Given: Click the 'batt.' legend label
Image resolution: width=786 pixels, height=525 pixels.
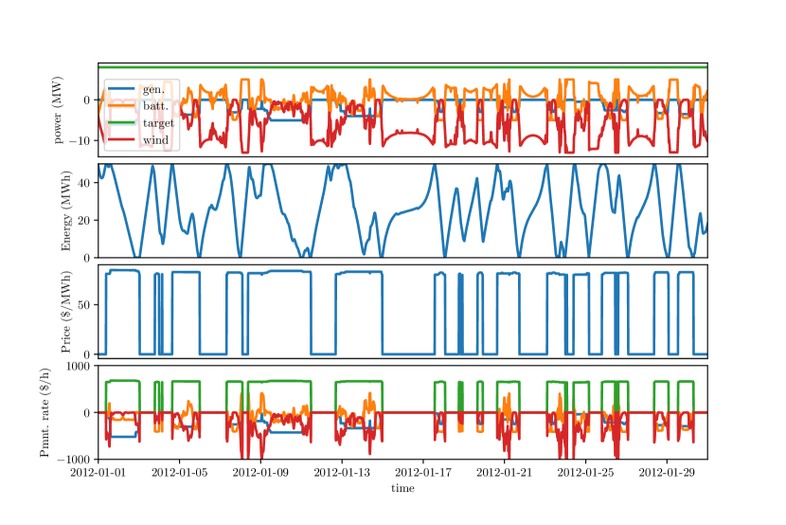Looking at the screenshot, I should pyautogui.click(x=155, y=106).
